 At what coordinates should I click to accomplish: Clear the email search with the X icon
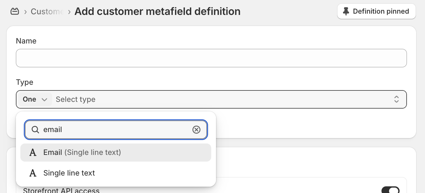pos(197,130)
